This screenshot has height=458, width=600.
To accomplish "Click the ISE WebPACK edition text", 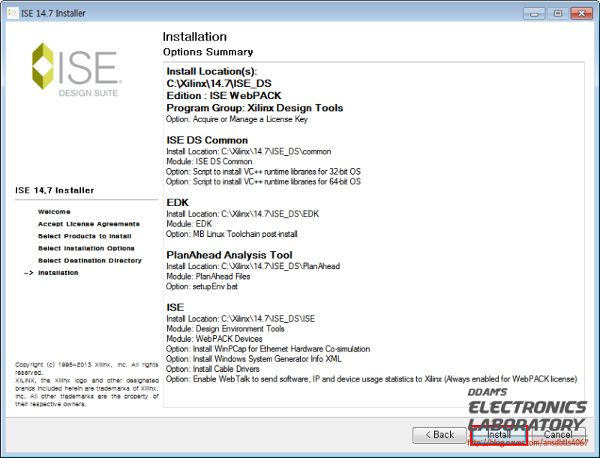I will [225, 95].
